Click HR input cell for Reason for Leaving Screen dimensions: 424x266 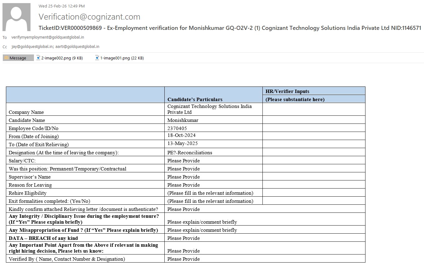[313, 185]
